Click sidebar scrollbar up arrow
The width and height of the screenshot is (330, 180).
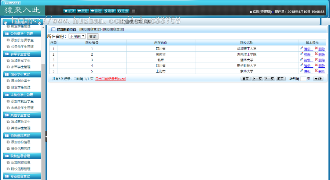[43, 28]
